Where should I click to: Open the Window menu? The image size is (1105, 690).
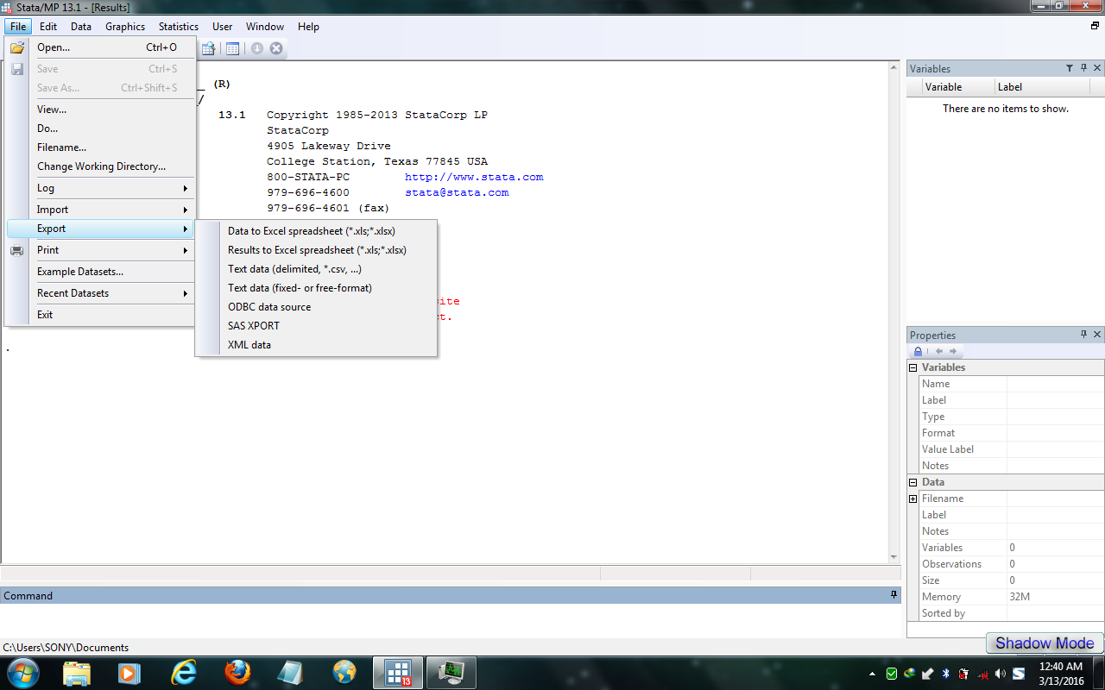265,27
